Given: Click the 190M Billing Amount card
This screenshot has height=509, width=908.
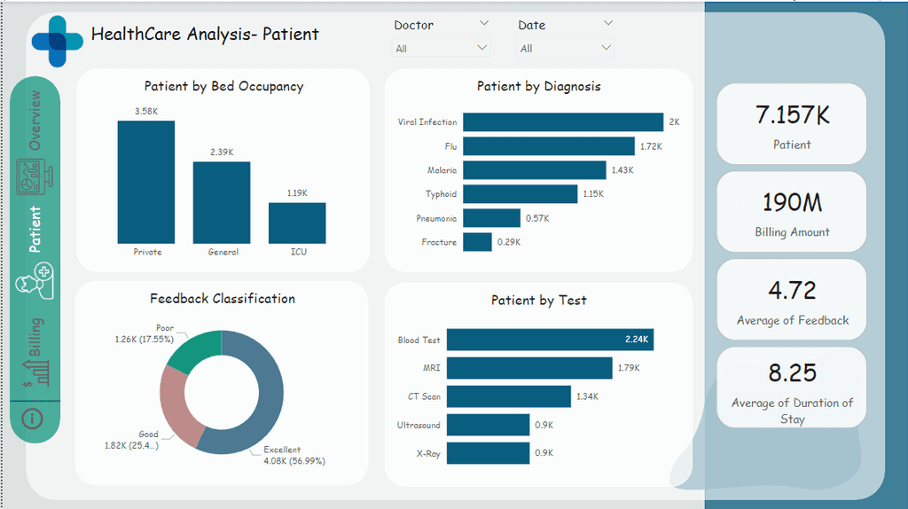Looking at the screenshot, I should tap(792, 212).
